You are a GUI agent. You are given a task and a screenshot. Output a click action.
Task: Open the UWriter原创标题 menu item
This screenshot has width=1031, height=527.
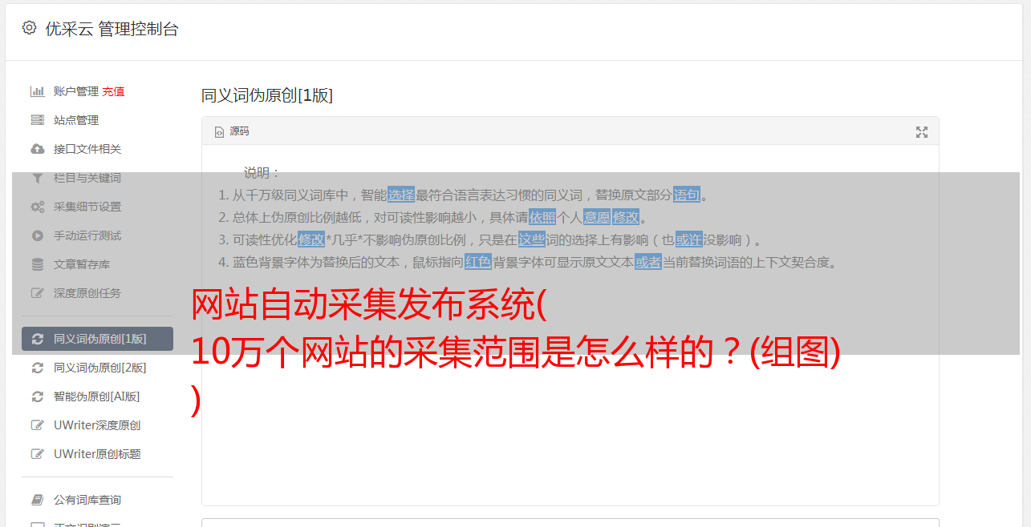(97, 454)
